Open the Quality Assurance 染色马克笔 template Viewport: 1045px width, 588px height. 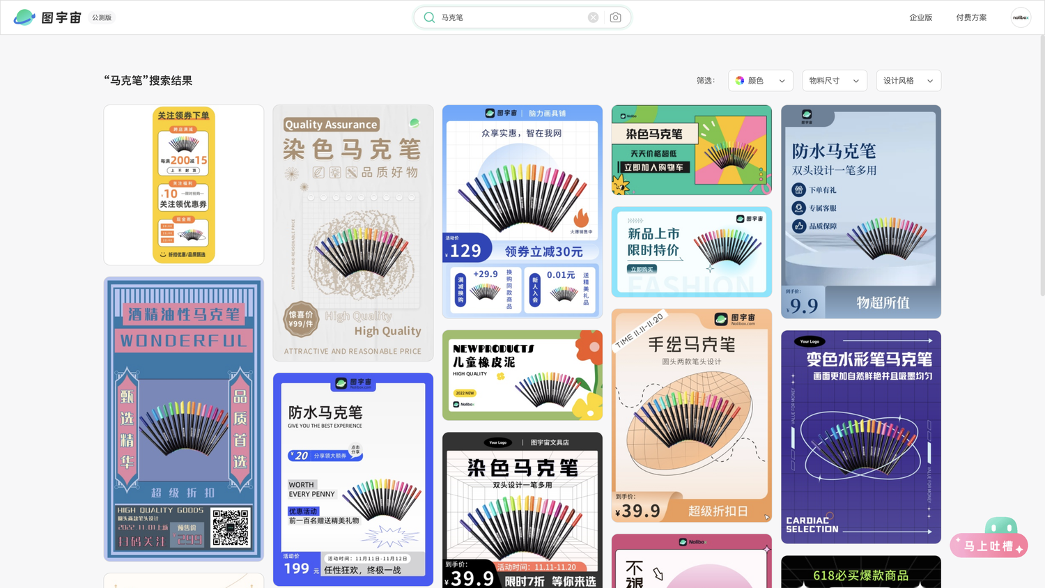coord(353,233)
